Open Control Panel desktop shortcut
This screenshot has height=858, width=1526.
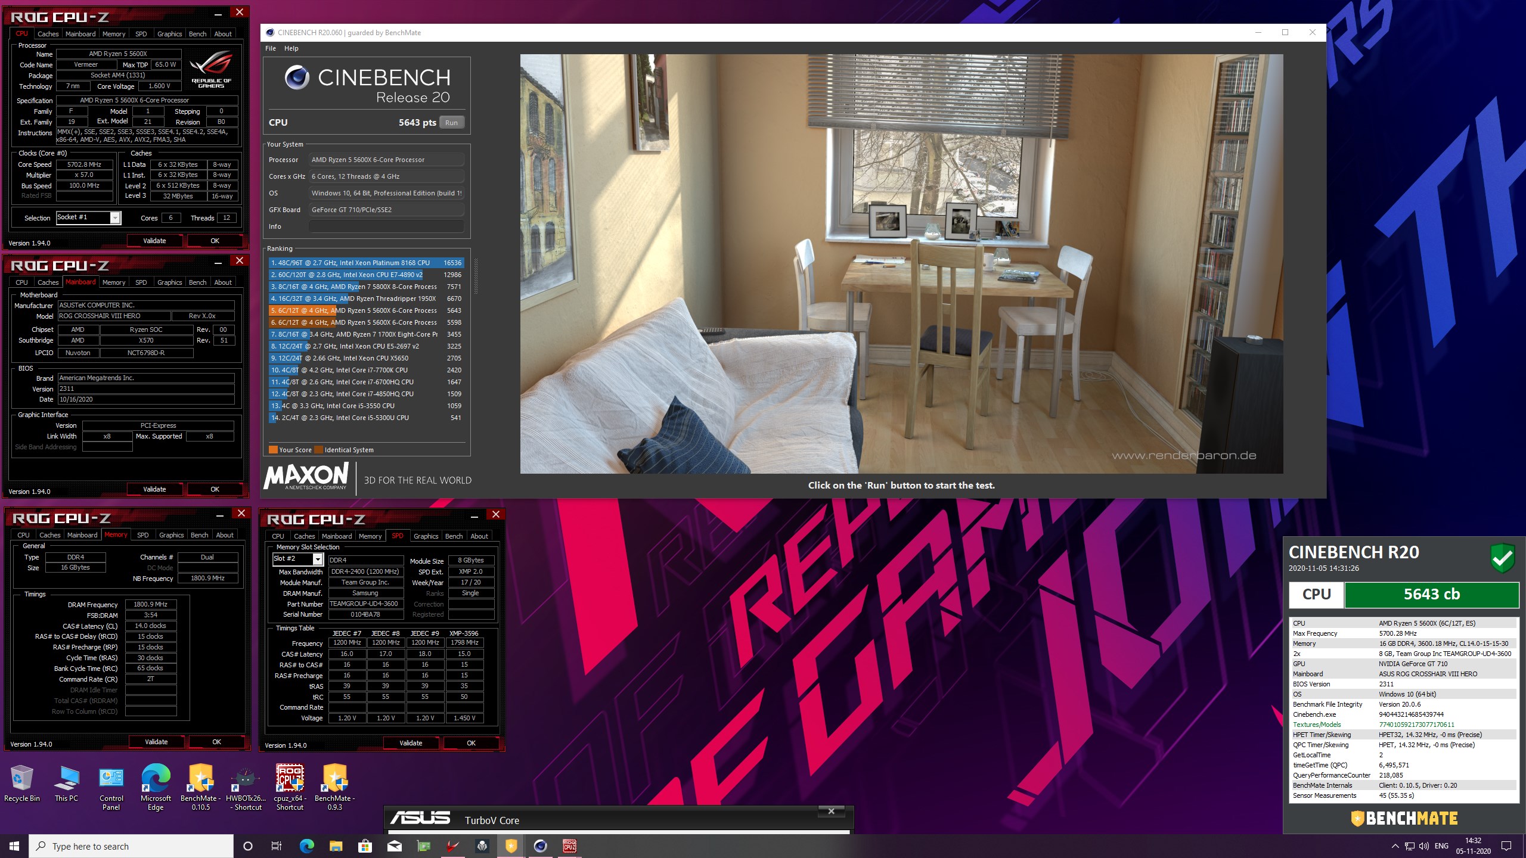click(x=111, y=788)
